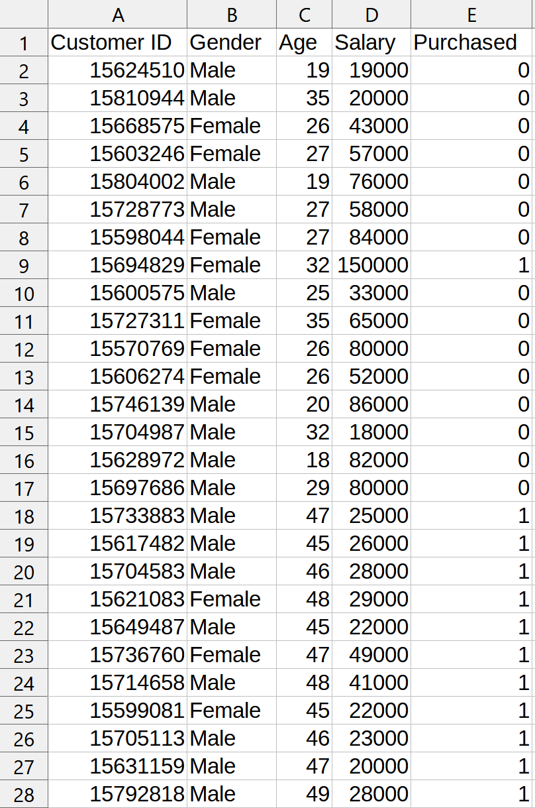
Task: Select column header D labeled Salary
Action: click(371, 14)
